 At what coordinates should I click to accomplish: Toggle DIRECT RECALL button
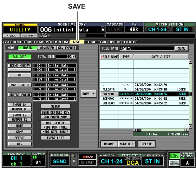[x=174, y=156]
